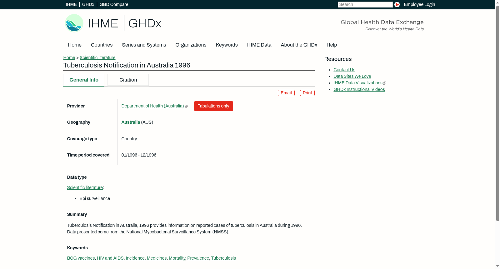Open the IHME Data menu
The width and height of the screenshot is (500, 269).
pos(259,45)
